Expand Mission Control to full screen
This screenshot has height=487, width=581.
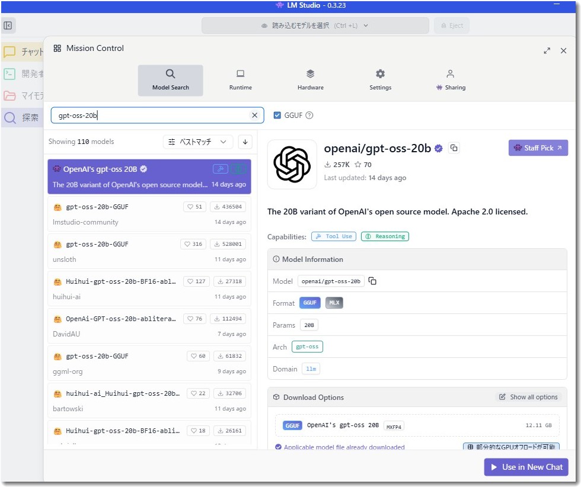pos(547,51)
